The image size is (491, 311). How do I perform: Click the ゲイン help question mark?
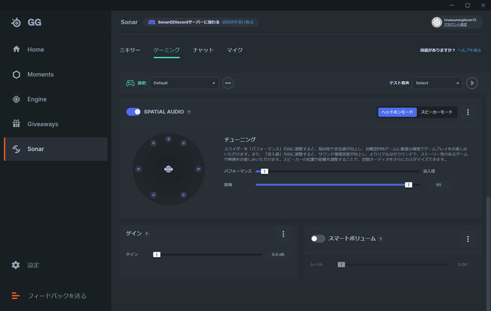(147, 234)
